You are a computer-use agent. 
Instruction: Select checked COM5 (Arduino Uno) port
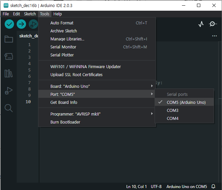(184, 102)
